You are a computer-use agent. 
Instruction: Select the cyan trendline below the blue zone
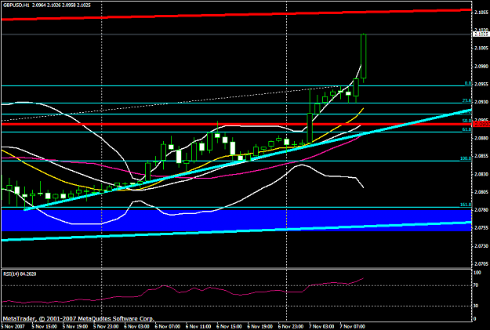click(x=237, y=231)
